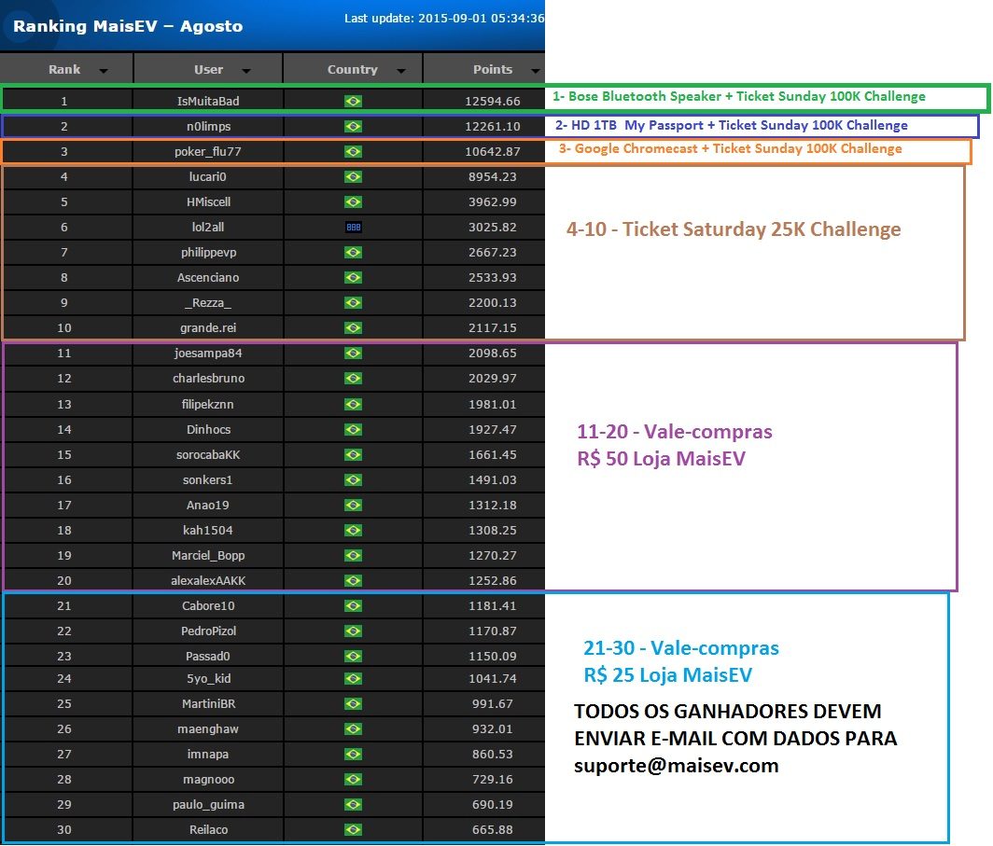Click username IsMuitaBad
This screenshot has height=846, width=993.
(208, 102)
